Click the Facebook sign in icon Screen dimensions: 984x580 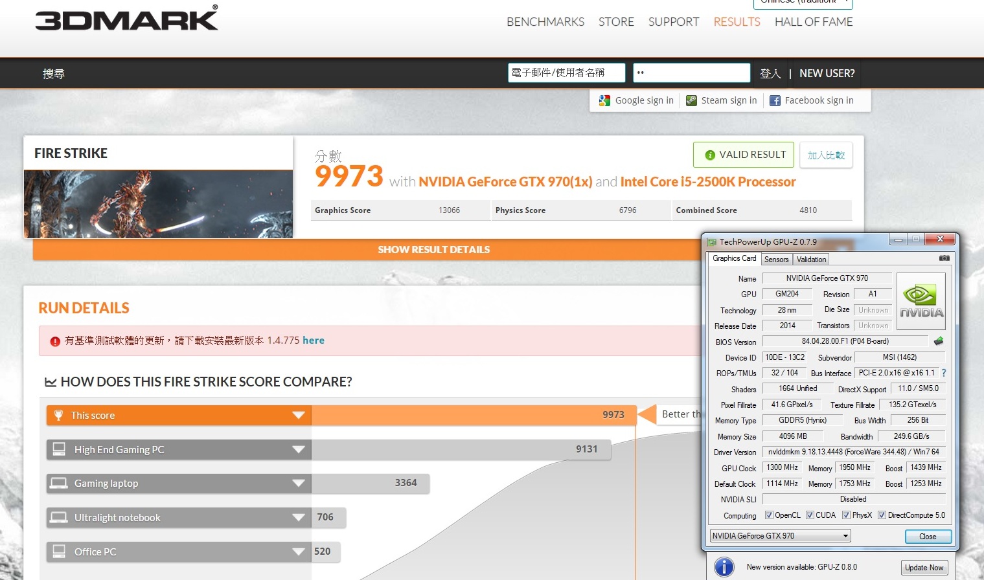pos(775,100)
